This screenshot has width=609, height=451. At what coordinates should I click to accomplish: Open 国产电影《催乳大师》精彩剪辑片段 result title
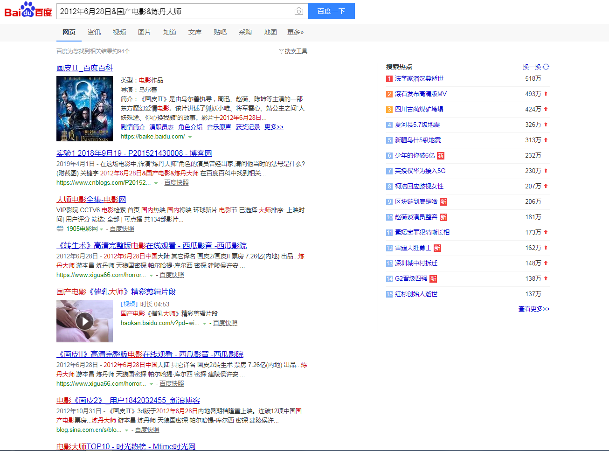point(116,292)
